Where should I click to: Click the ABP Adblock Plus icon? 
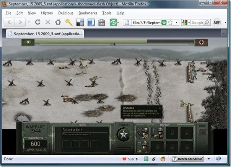pos(216,23)
